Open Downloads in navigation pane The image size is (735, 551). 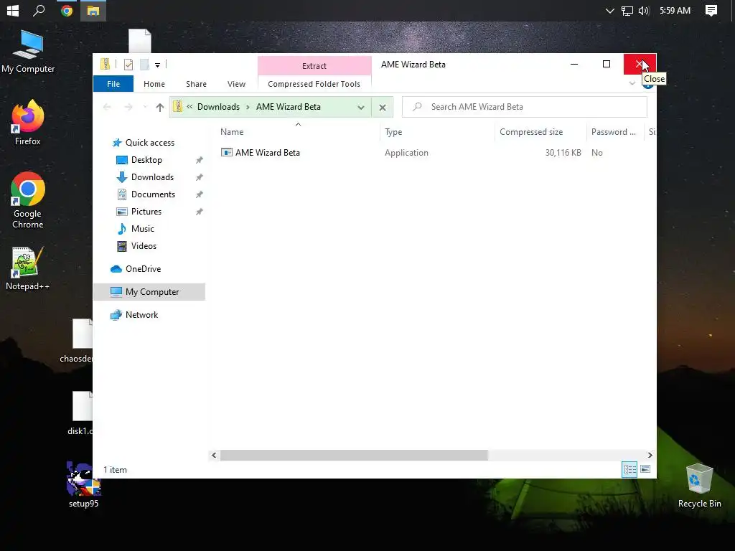click(152, 177)
